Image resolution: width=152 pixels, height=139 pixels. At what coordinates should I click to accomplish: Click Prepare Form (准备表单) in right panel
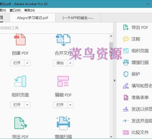coord(140,97)
